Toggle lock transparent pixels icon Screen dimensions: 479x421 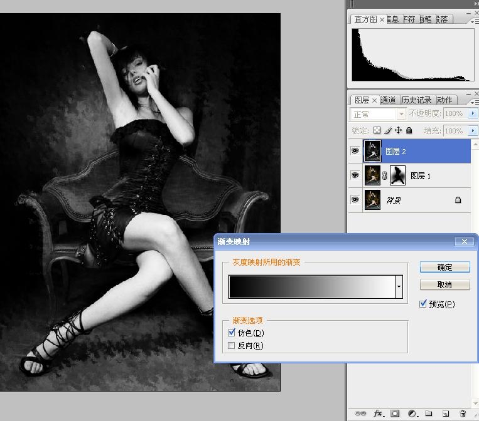(377, 130)
